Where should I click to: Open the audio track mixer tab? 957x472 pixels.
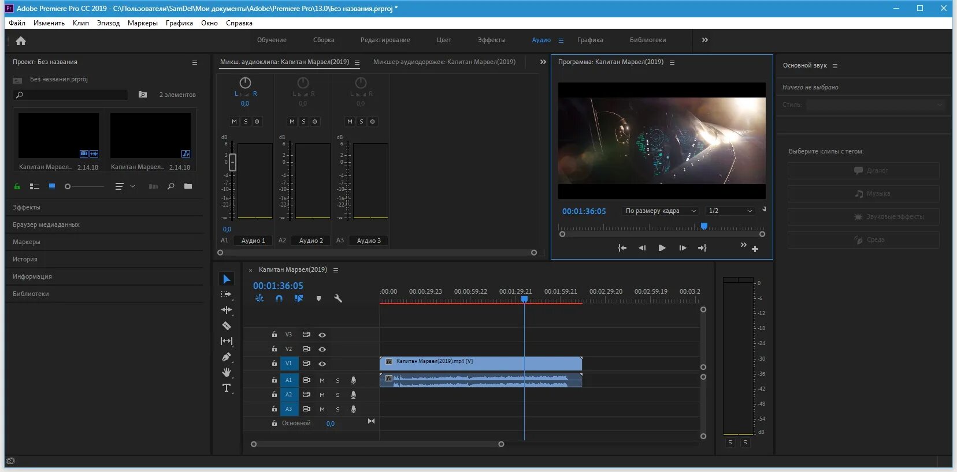click(x=444, y=62)
